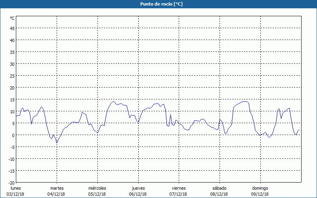
Task: Click the "domingo" day label
Action: pyautogui.click(x=260, y=188)
